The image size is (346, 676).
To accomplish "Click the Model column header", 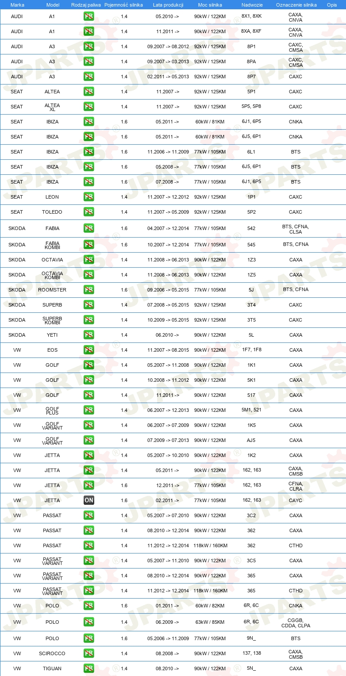I will (x=53, y=5).
